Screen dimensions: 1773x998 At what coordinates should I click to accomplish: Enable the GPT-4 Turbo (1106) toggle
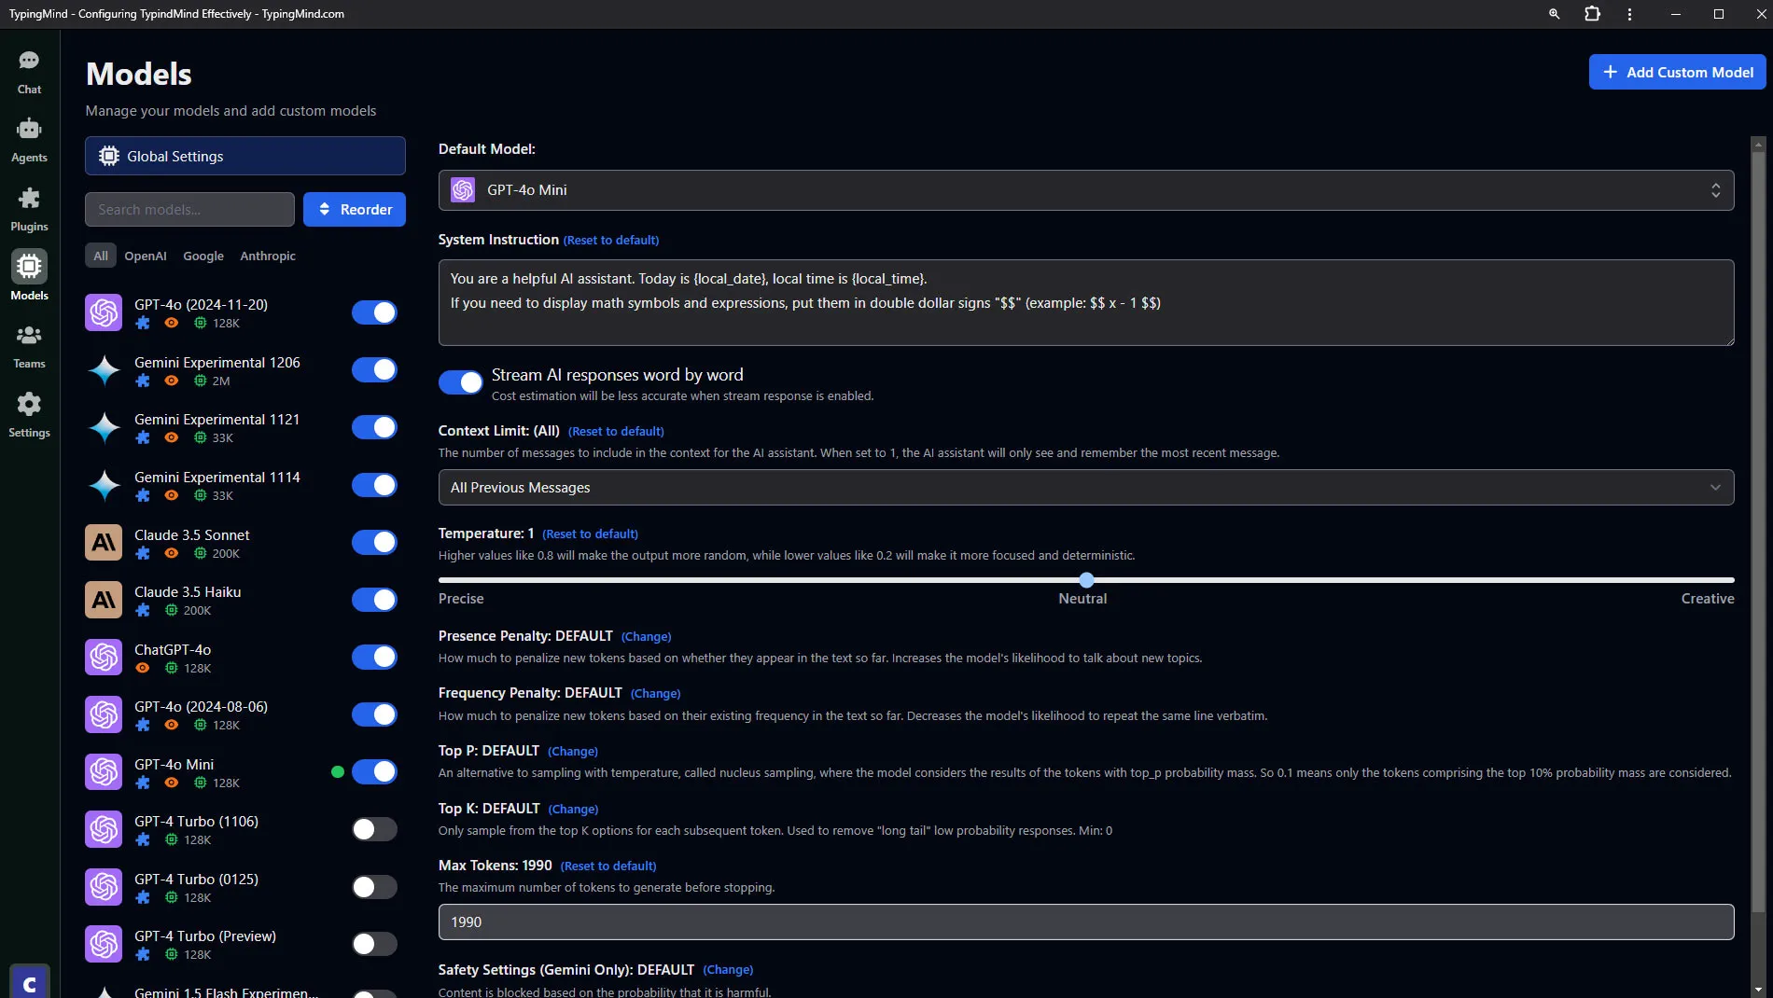tap(374, 829)
